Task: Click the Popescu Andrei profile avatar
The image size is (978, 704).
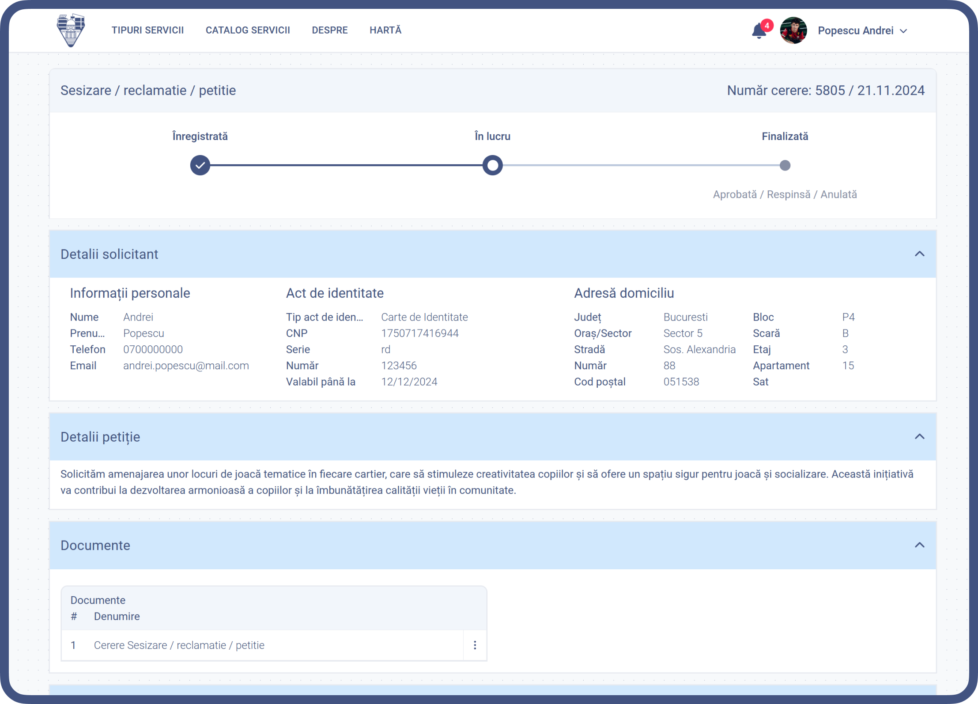Action: (x=793, y=30)
